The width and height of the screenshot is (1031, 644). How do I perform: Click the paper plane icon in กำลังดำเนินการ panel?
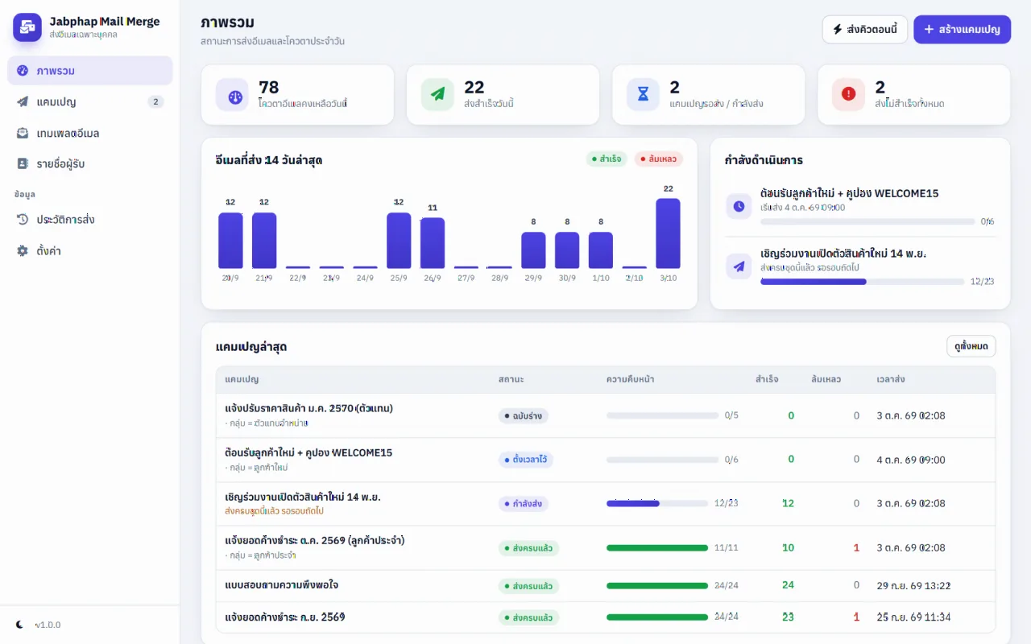coord(739,266)
